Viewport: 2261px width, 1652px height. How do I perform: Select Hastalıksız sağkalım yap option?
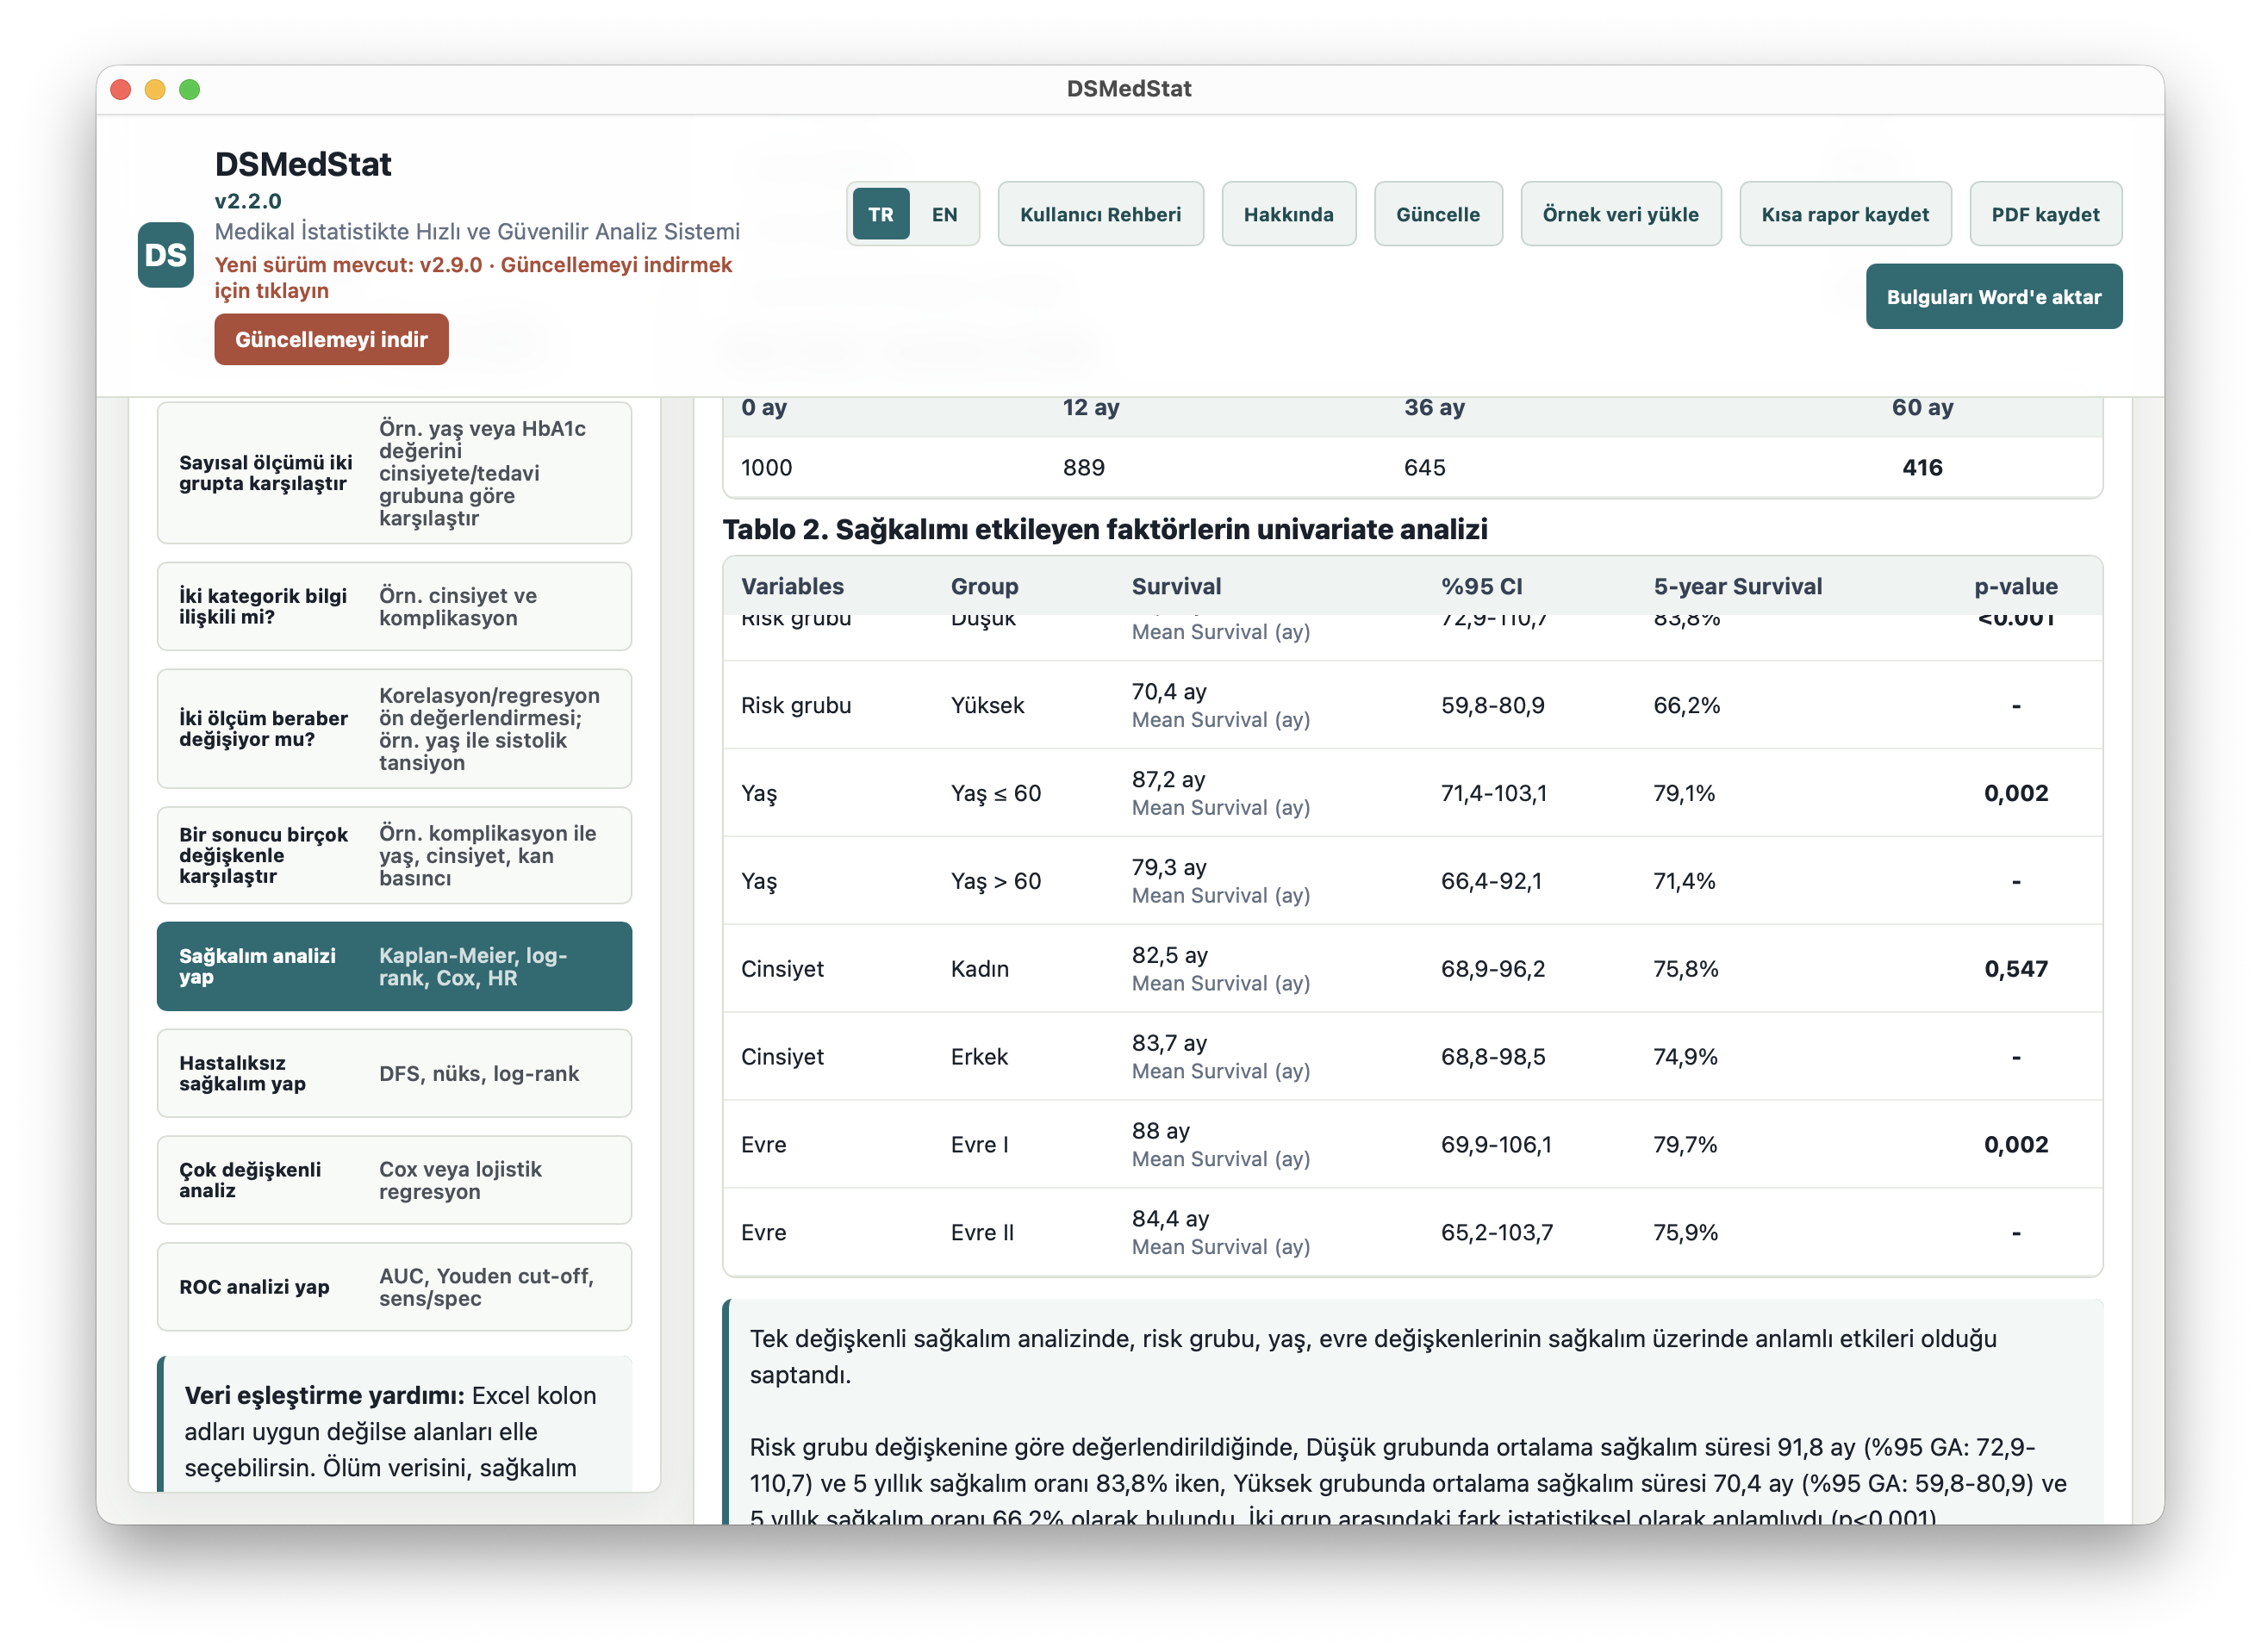click(x=394, y=1074)
